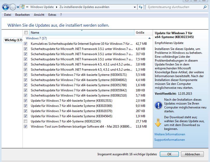Uncheck security update KB3051768
The image size is (210, 162).
click(25, 85)
